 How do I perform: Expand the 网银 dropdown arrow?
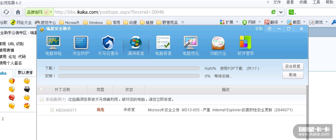(259, 22)
